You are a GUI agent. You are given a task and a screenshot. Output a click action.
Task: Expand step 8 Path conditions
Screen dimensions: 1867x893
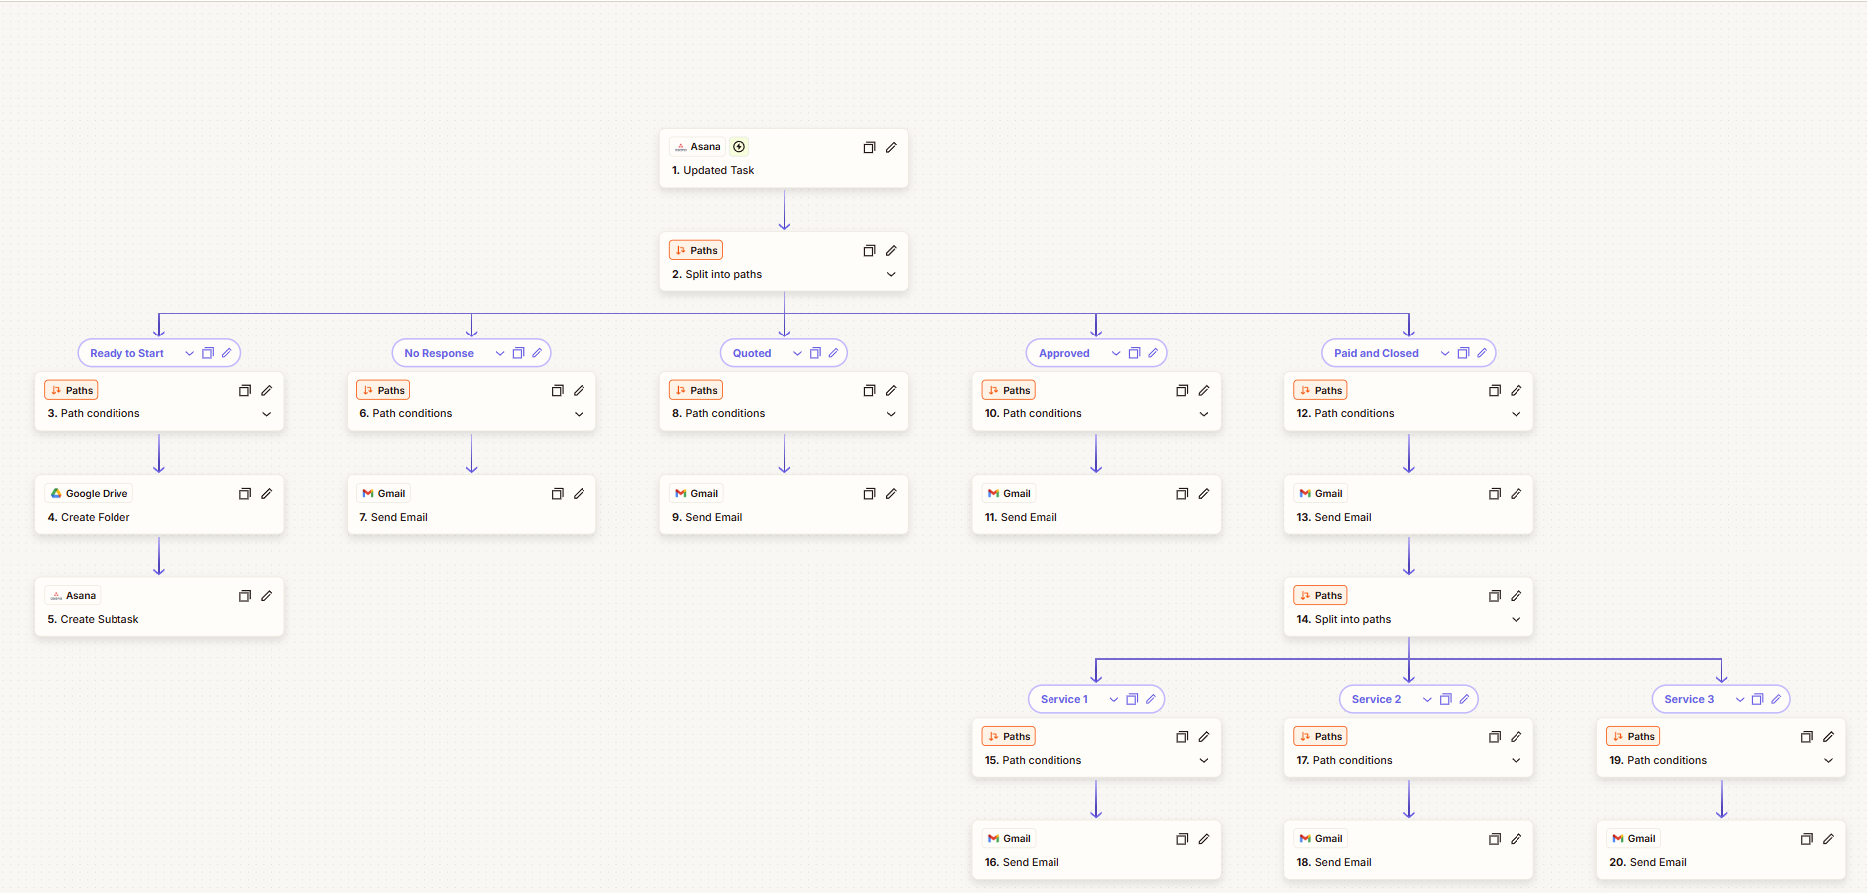[x=891, y=414]
